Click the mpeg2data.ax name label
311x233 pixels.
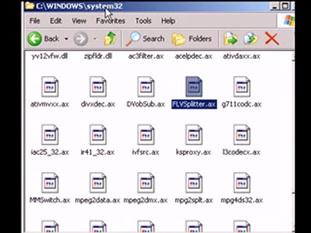[98, 200]
